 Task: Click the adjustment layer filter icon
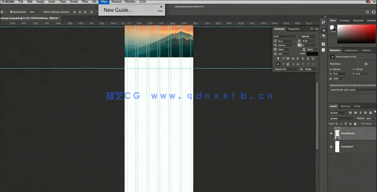pos(355,113)
